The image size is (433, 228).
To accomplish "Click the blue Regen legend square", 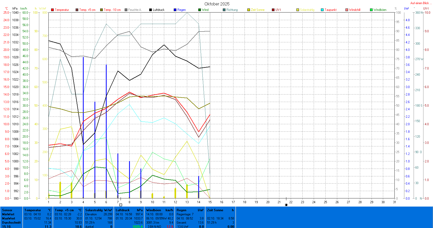I will click(x=175, y=10).
